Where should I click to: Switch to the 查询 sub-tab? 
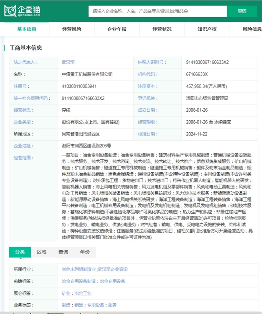63,252
